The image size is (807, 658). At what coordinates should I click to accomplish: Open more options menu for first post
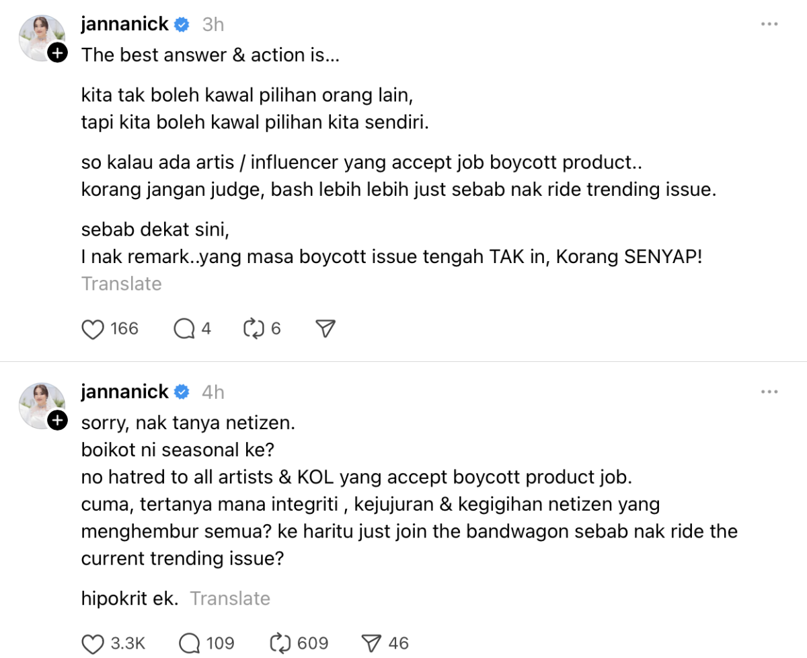pyautogui.click(x=769, y=24)
